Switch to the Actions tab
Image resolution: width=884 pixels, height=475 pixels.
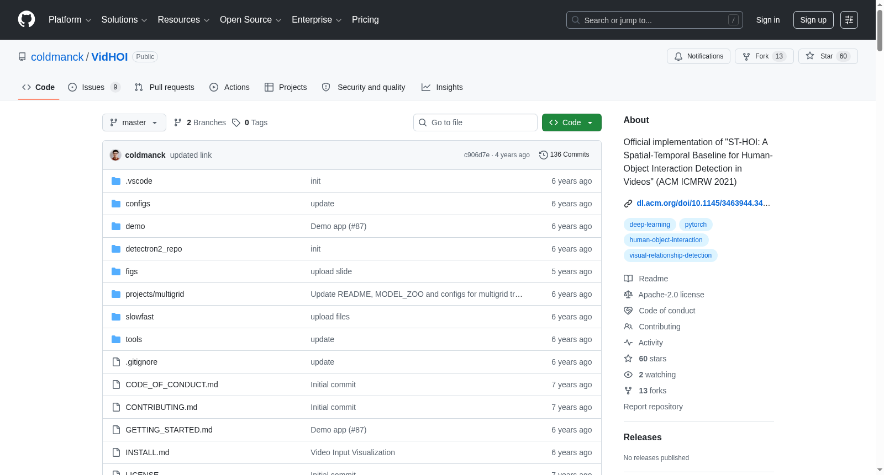230,87
